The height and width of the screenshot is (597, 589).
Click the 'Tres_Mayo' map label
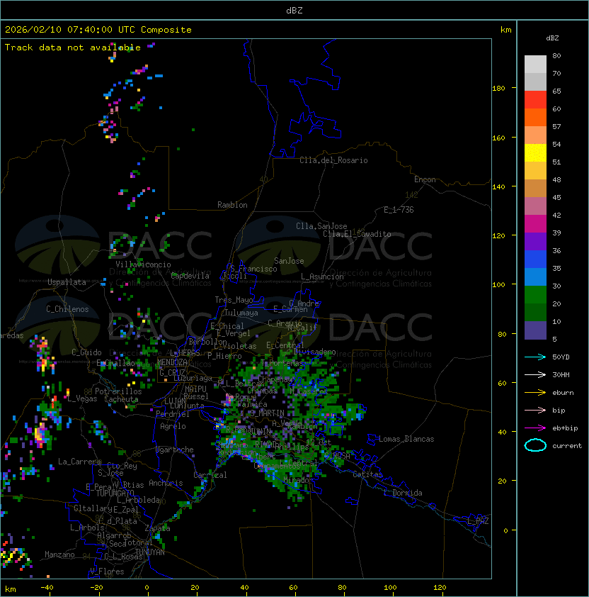coord(234,300)
